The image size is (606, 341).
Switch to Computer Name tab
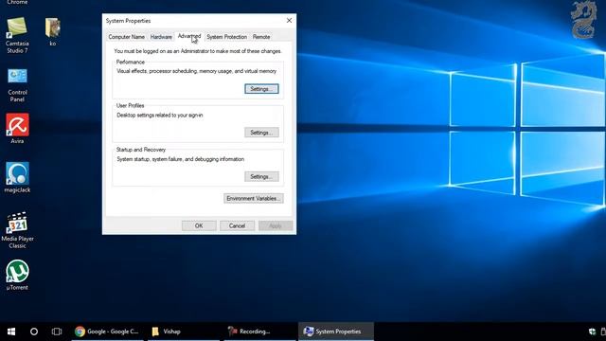[x=126, y=37]
